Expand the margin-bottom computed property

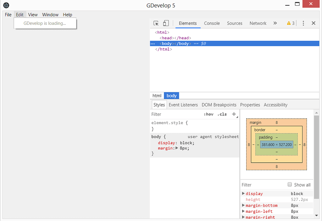coord(243,205)
